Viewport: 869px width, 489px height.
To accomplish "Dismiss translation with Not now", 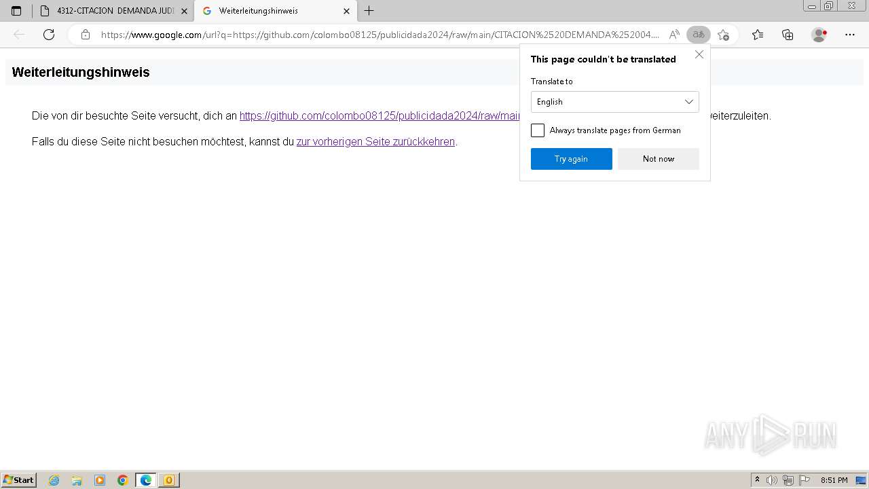I will pos(659,159).
